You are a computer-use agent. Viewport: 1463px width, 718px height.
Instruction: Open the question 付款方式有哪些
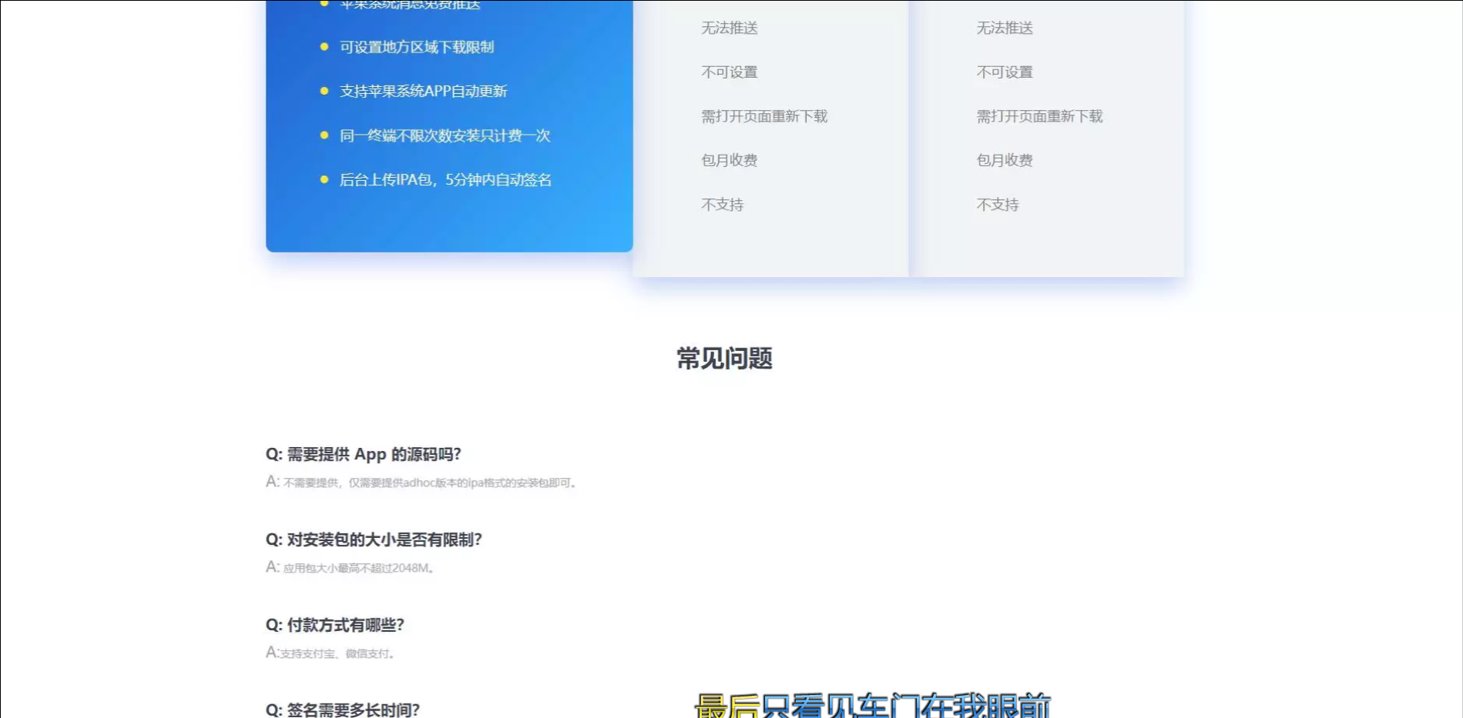tap(335, 625)
